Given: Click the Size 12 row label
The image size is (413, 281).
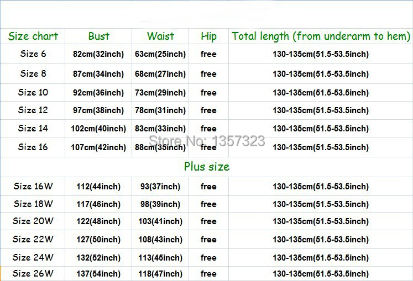Looking at the screenshot, I should tap(33, 110).
